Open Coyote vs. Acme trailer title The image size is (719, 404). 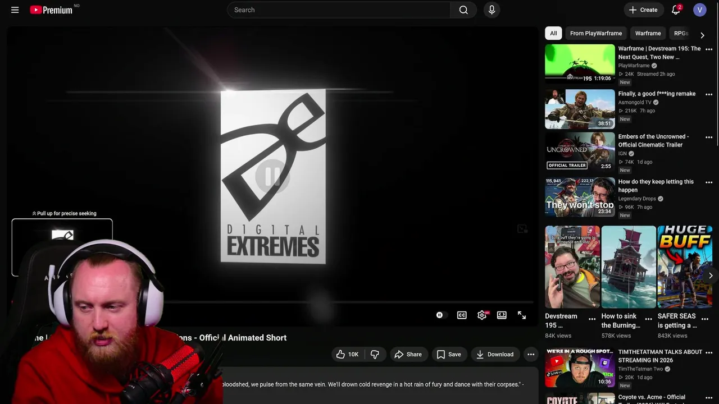652,397
